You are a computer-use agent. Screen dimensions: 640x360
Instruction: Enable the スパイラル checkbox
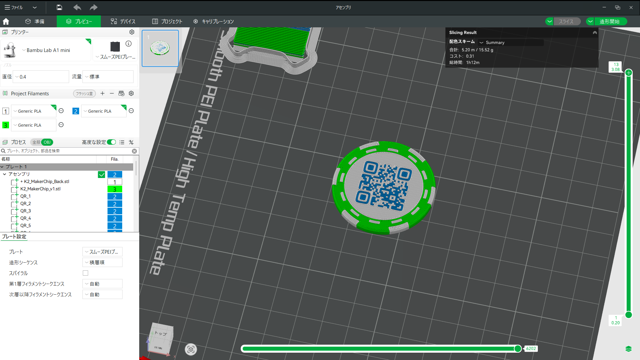(x=85, y=273)
